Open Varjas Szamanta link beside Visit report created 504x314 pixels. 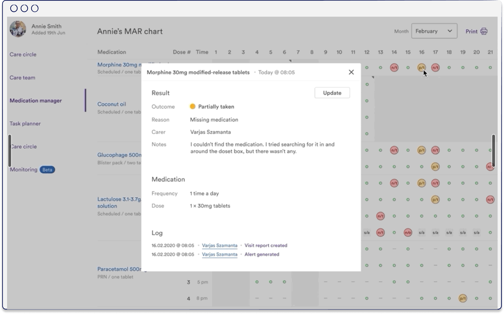click(220, 245)
